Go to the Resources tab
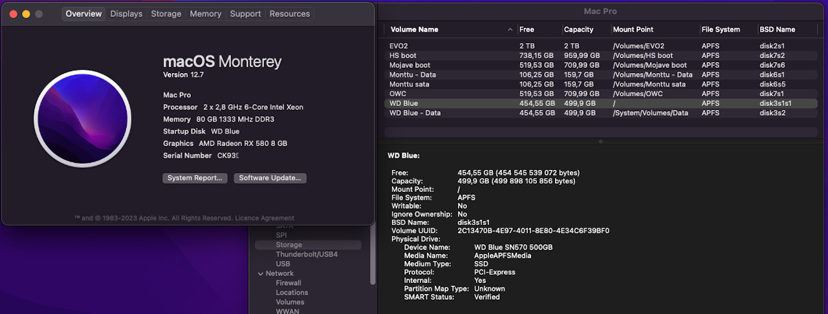This screenshot has height=314, width=828. click(289, 14)
